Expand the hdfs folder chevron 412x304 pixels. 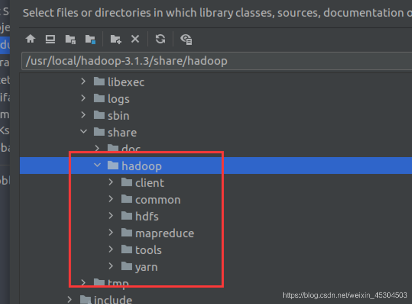111,216
